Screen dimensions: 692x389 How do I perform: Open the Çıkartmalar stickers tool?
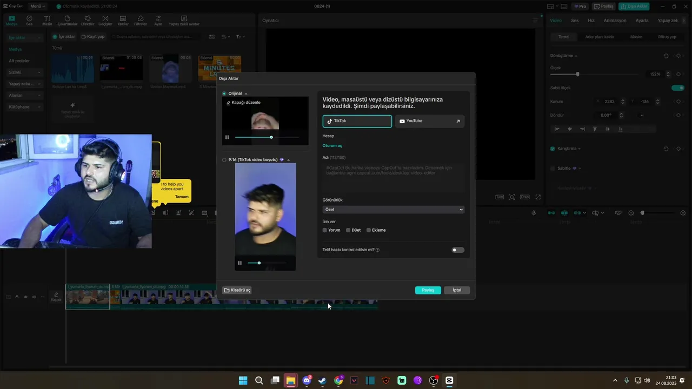pos(67,21)
